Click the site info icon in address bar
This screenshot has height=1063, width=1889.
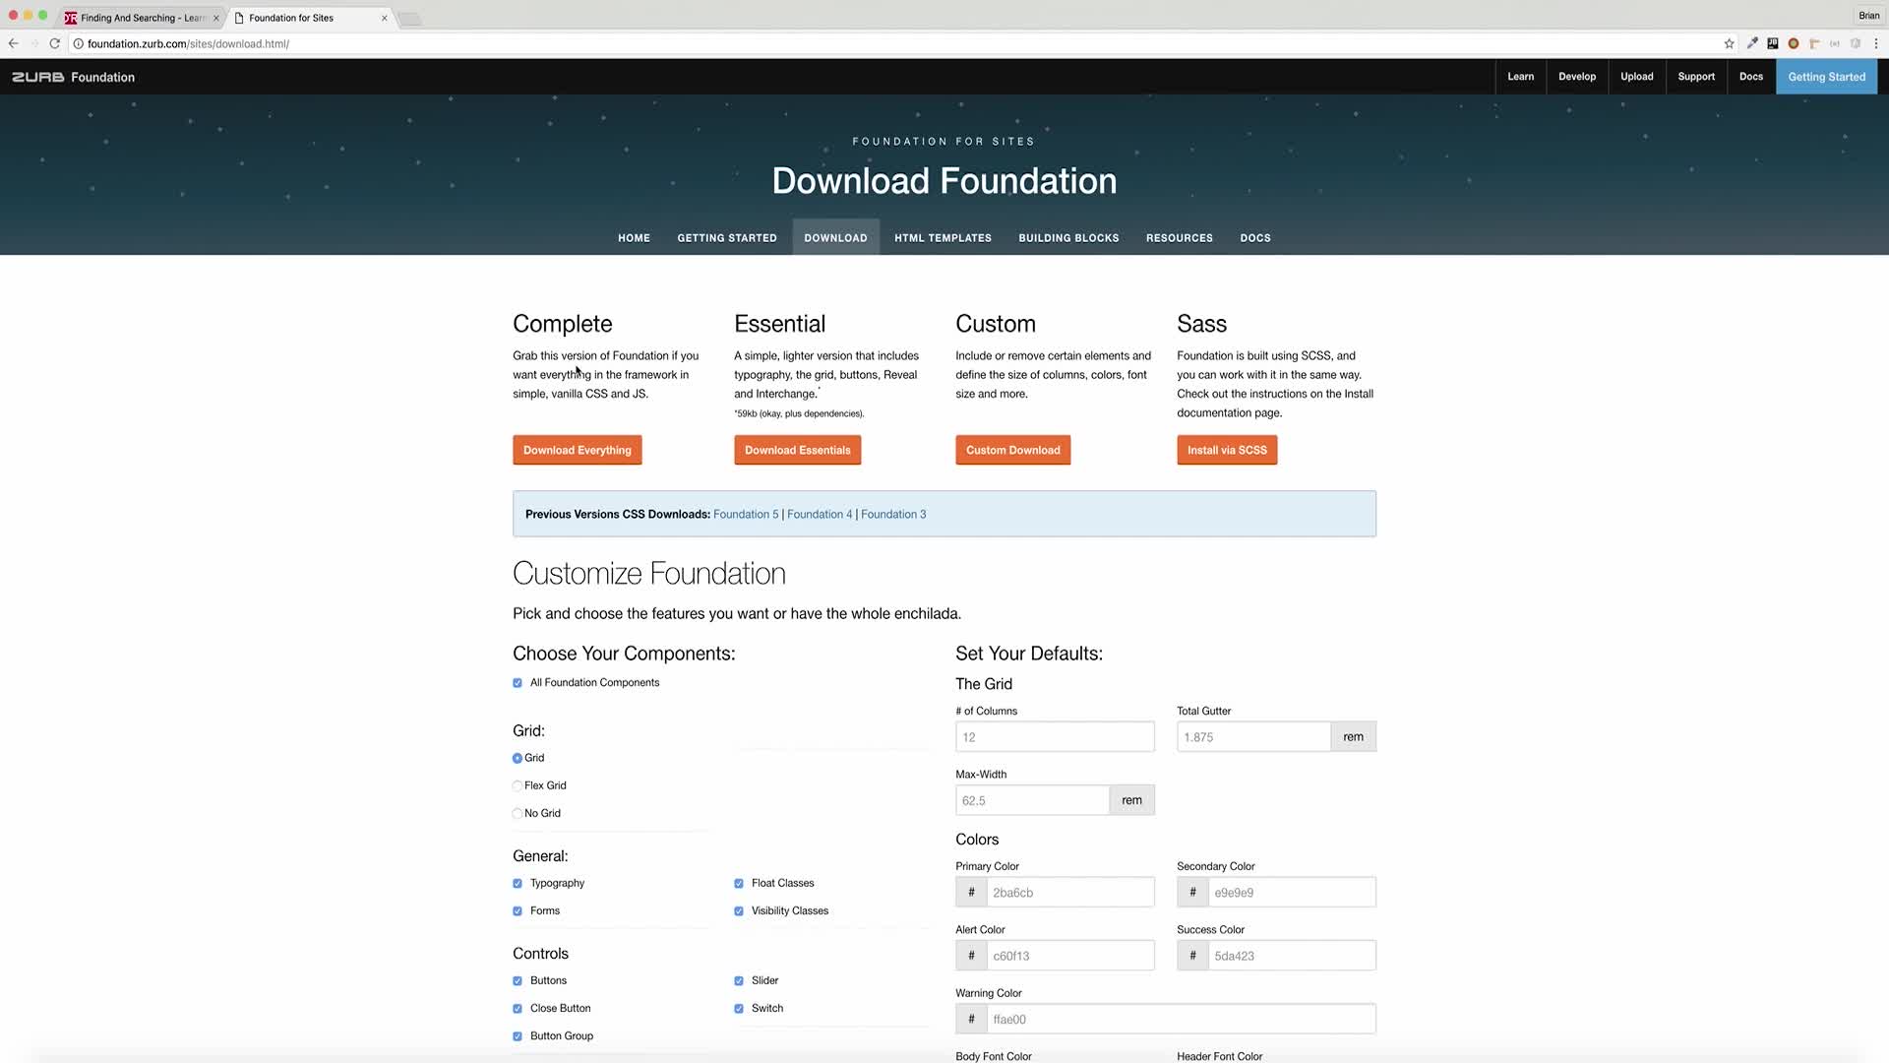tap(79, 43)
